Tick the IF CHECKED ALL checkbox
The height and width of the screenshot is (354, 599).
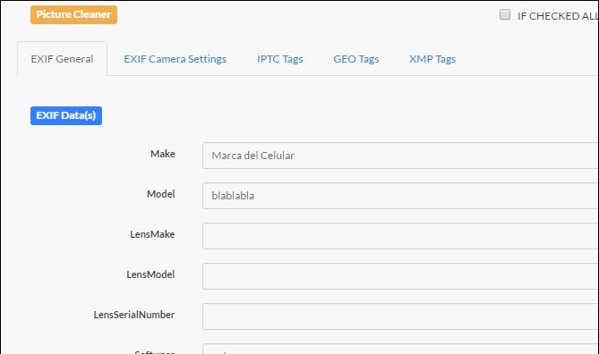pos(505,15)
